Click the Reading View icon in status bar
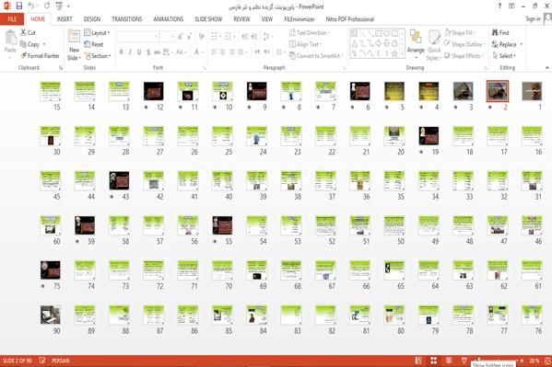This screenshot has height=367, width=552. click(449, 361)
